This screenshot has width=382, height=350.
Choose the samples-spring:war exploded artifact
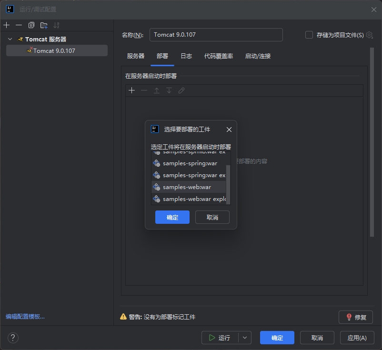click(x=189, y=175)
